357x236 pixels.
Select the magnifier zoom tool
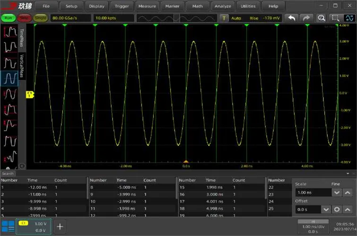[x=321, y=18]
